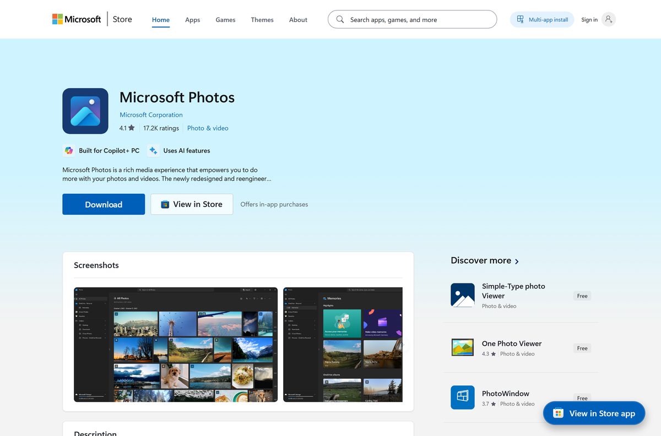
Task: Click the 4.1 star rating
Action: [127, 128]
